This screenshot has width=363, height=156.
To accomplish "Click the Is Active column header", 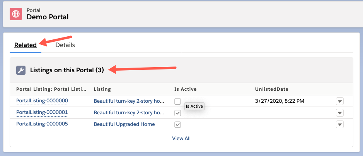I will pos(186,89).
